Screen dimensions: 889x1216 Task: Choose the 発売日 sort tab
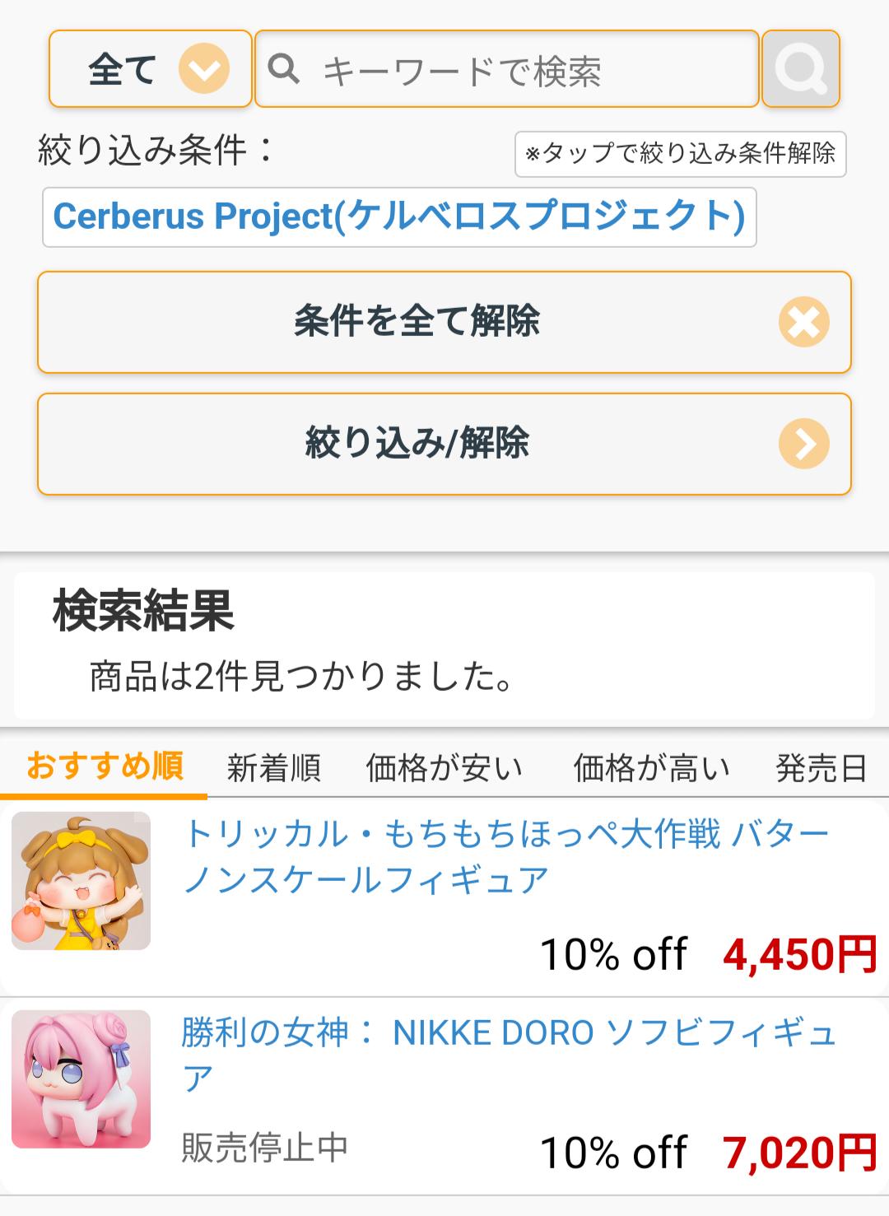[x=821, y=768]
